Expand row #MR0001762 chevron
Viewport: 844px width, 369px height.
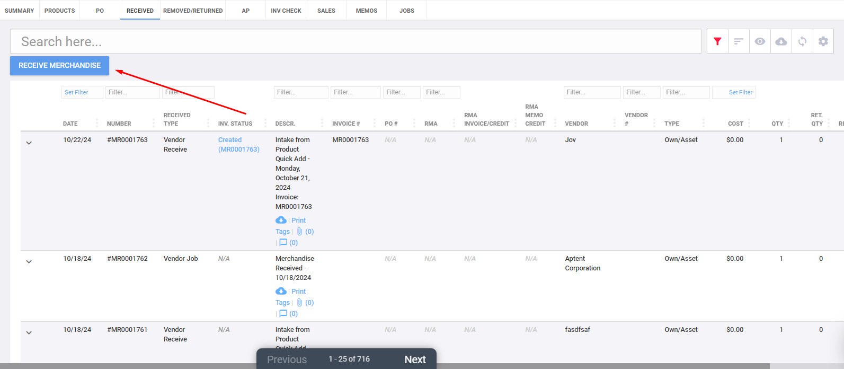click(29, 261)
